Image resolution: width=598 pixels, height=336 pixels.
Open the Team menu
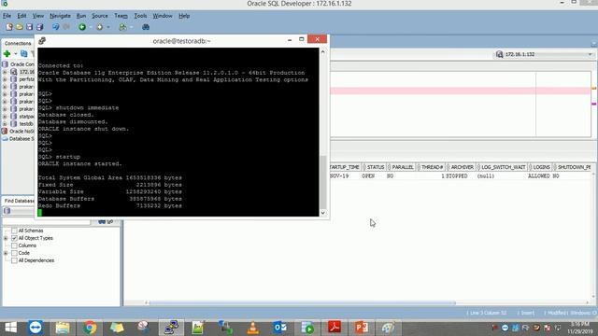[121, 16]
